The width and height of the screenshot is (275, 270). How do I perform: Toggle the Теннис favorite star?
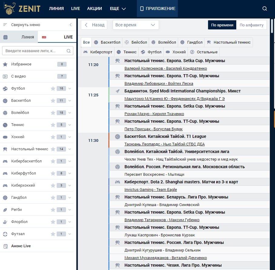point(53,125)
